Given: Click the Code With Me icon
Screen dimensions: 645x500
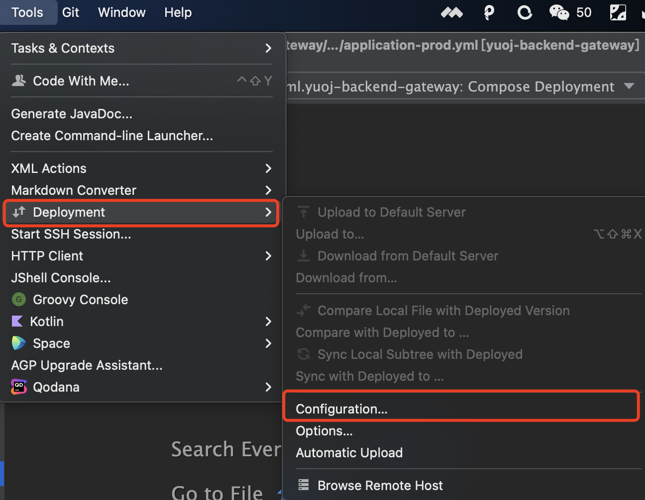Looking at the screenshot, I should [x=19, y=81].
